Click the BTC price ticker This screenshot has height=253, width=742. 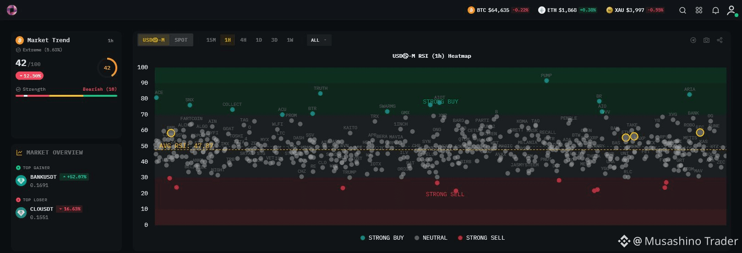click(498, 10)
